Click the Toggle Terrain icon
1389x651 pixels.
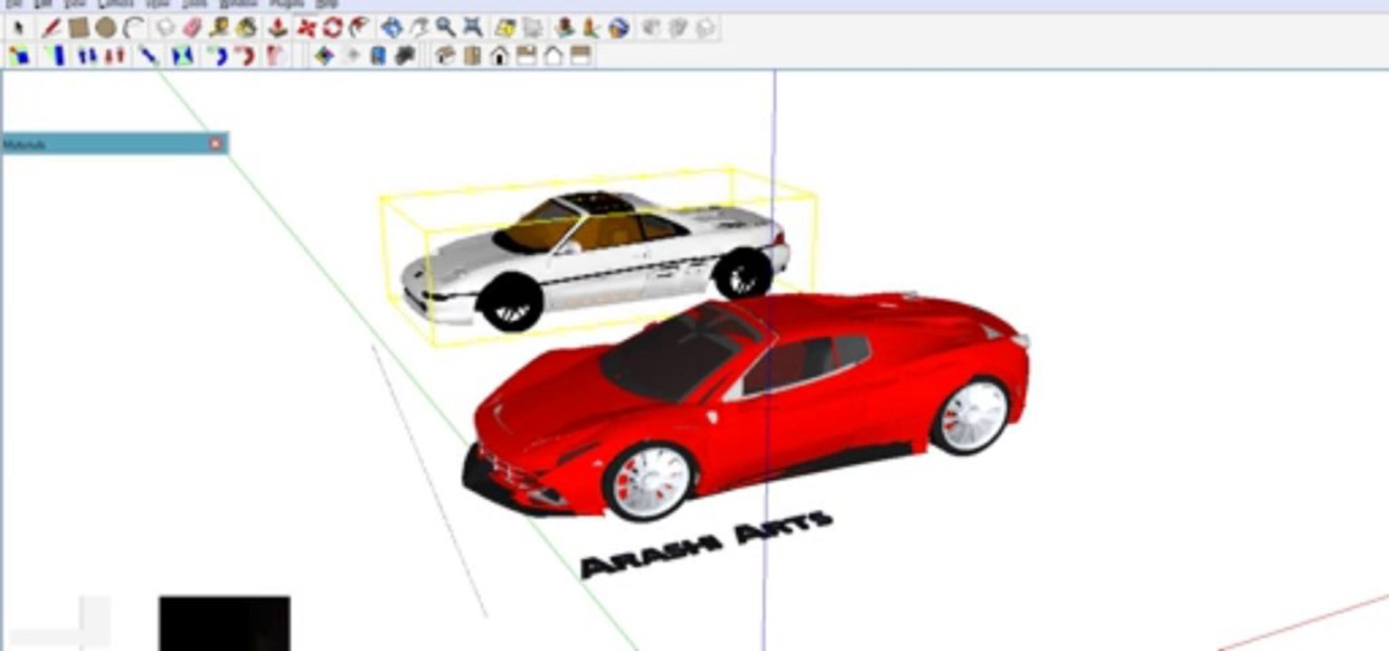click(532, 28)
